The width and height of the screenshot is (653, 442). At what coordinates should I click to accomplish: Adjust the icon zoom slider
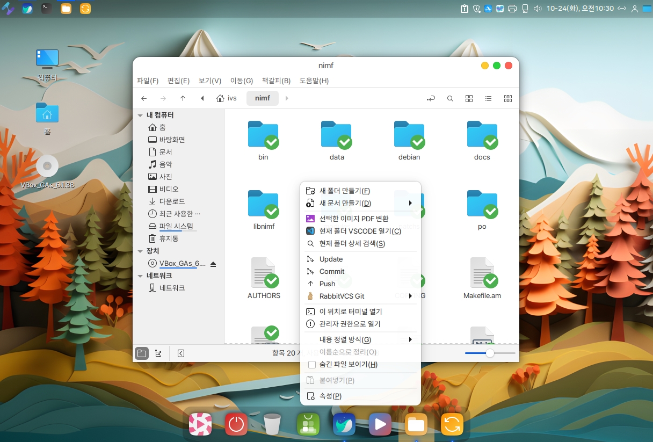(490, 353)
